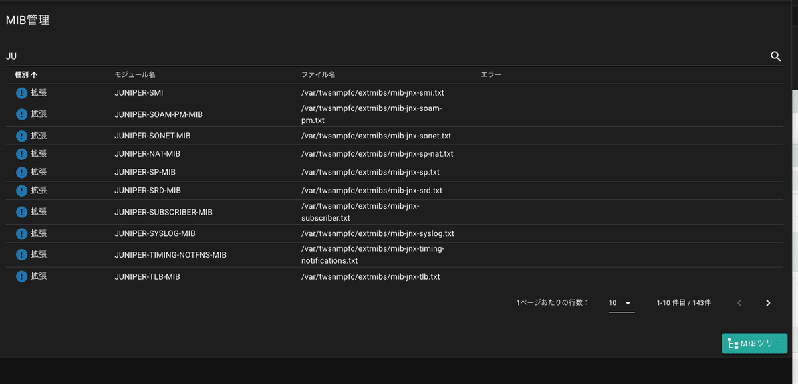Click the previous page chevron
Image resolution: width=798 pixels, height=384 pixels.
(x=739, y=303)
